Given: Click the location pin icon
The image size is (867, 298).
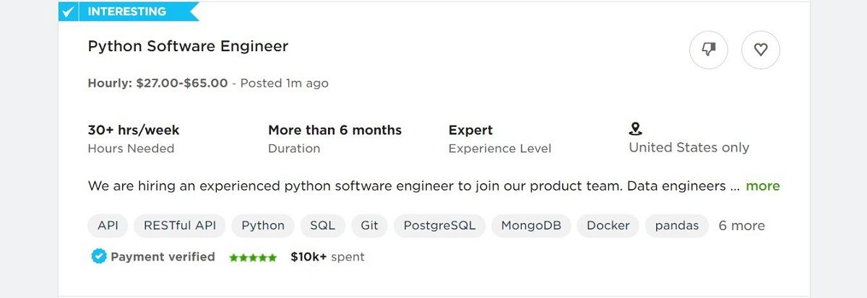Looking at the screenshot, I should tap(636, 129).
